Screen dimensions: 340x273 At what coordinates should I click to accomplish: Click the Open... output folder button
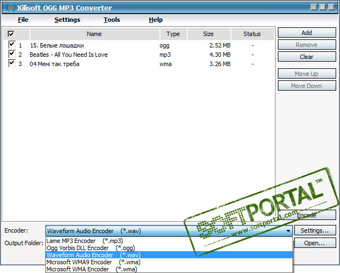pos(315,243)
